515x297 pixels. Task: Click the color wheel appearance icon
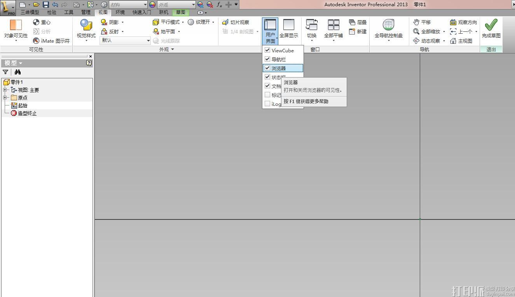coord(152,5)
